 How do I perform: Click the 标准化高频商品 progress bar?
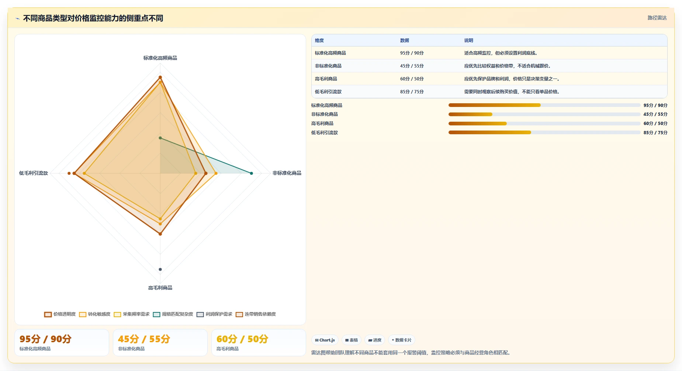click(544, 105)
